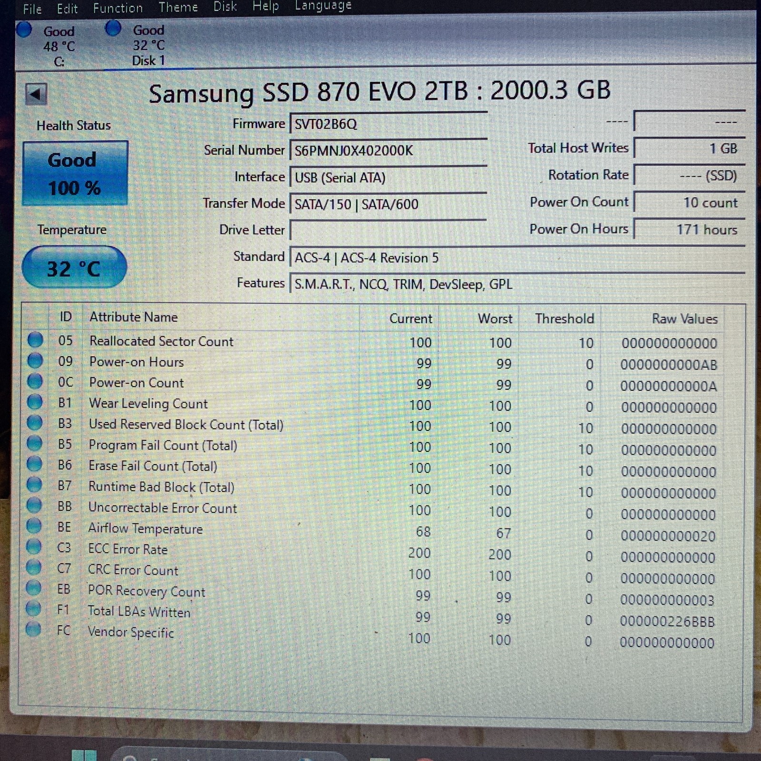Image resolution: width=761 pixels, height=761 pixels.
Task: Open the Disk menu
Action: click(225, 6)
